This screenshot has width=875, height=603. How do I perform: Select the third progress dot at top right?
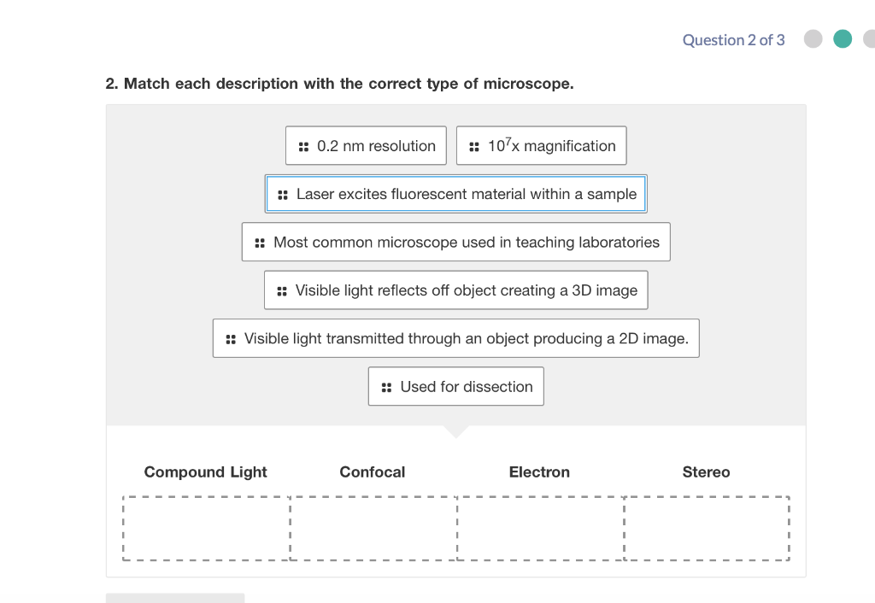tap(870, 39)
